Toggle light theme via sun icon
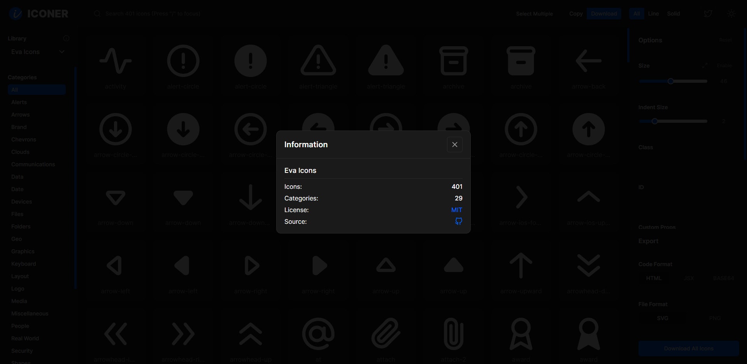Image resolution: width=747 pixels, height=364 pixels. pyautogui.click(x=731, y=14)
